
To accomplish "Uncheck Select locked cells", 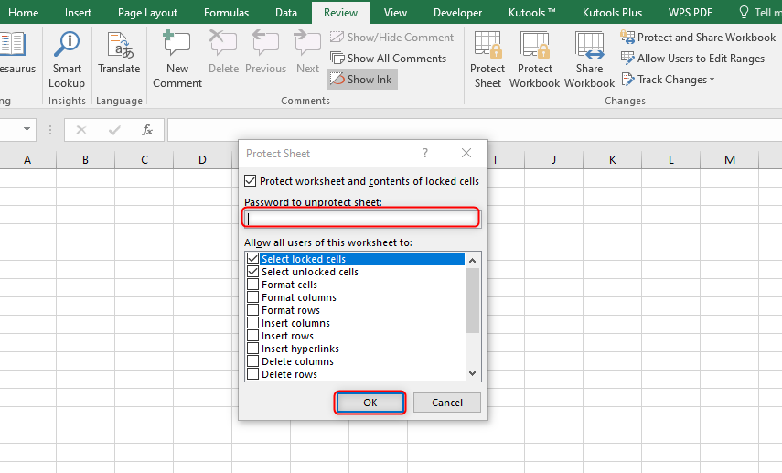I will (252, 258).
